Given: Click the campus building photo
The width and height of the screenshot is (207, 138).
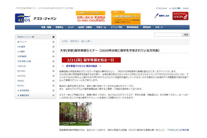Looking at the screenshot, I should pyautogui.click(x=75, y=114).
